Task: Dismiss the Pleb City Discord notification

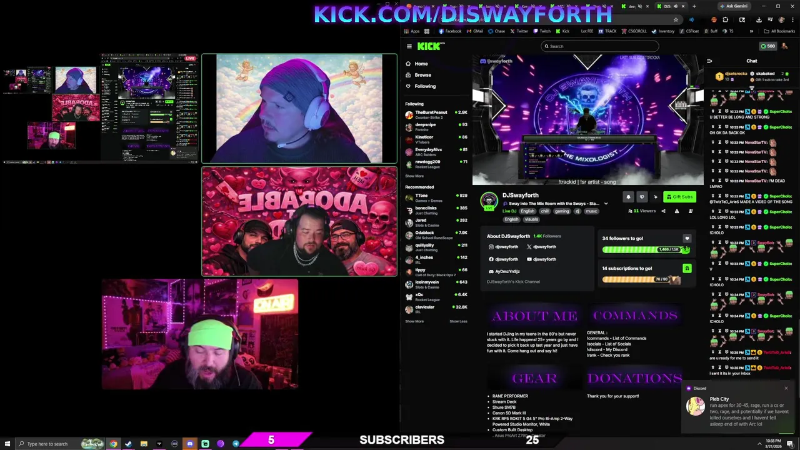Action: coord(786,388)
